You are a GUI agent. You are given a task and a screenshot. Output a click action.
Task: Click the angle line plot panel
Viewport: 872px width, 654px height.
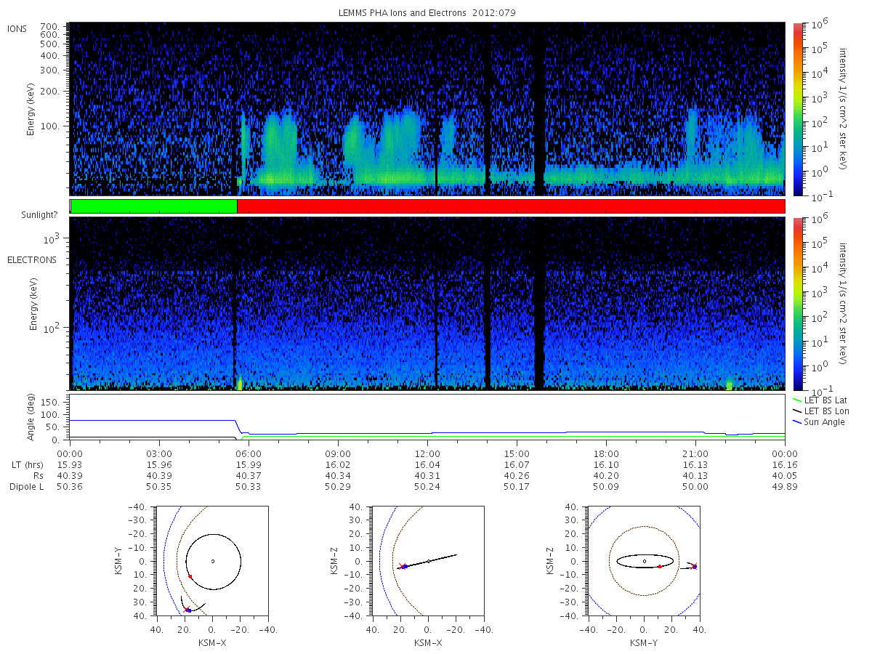[427, 417]
